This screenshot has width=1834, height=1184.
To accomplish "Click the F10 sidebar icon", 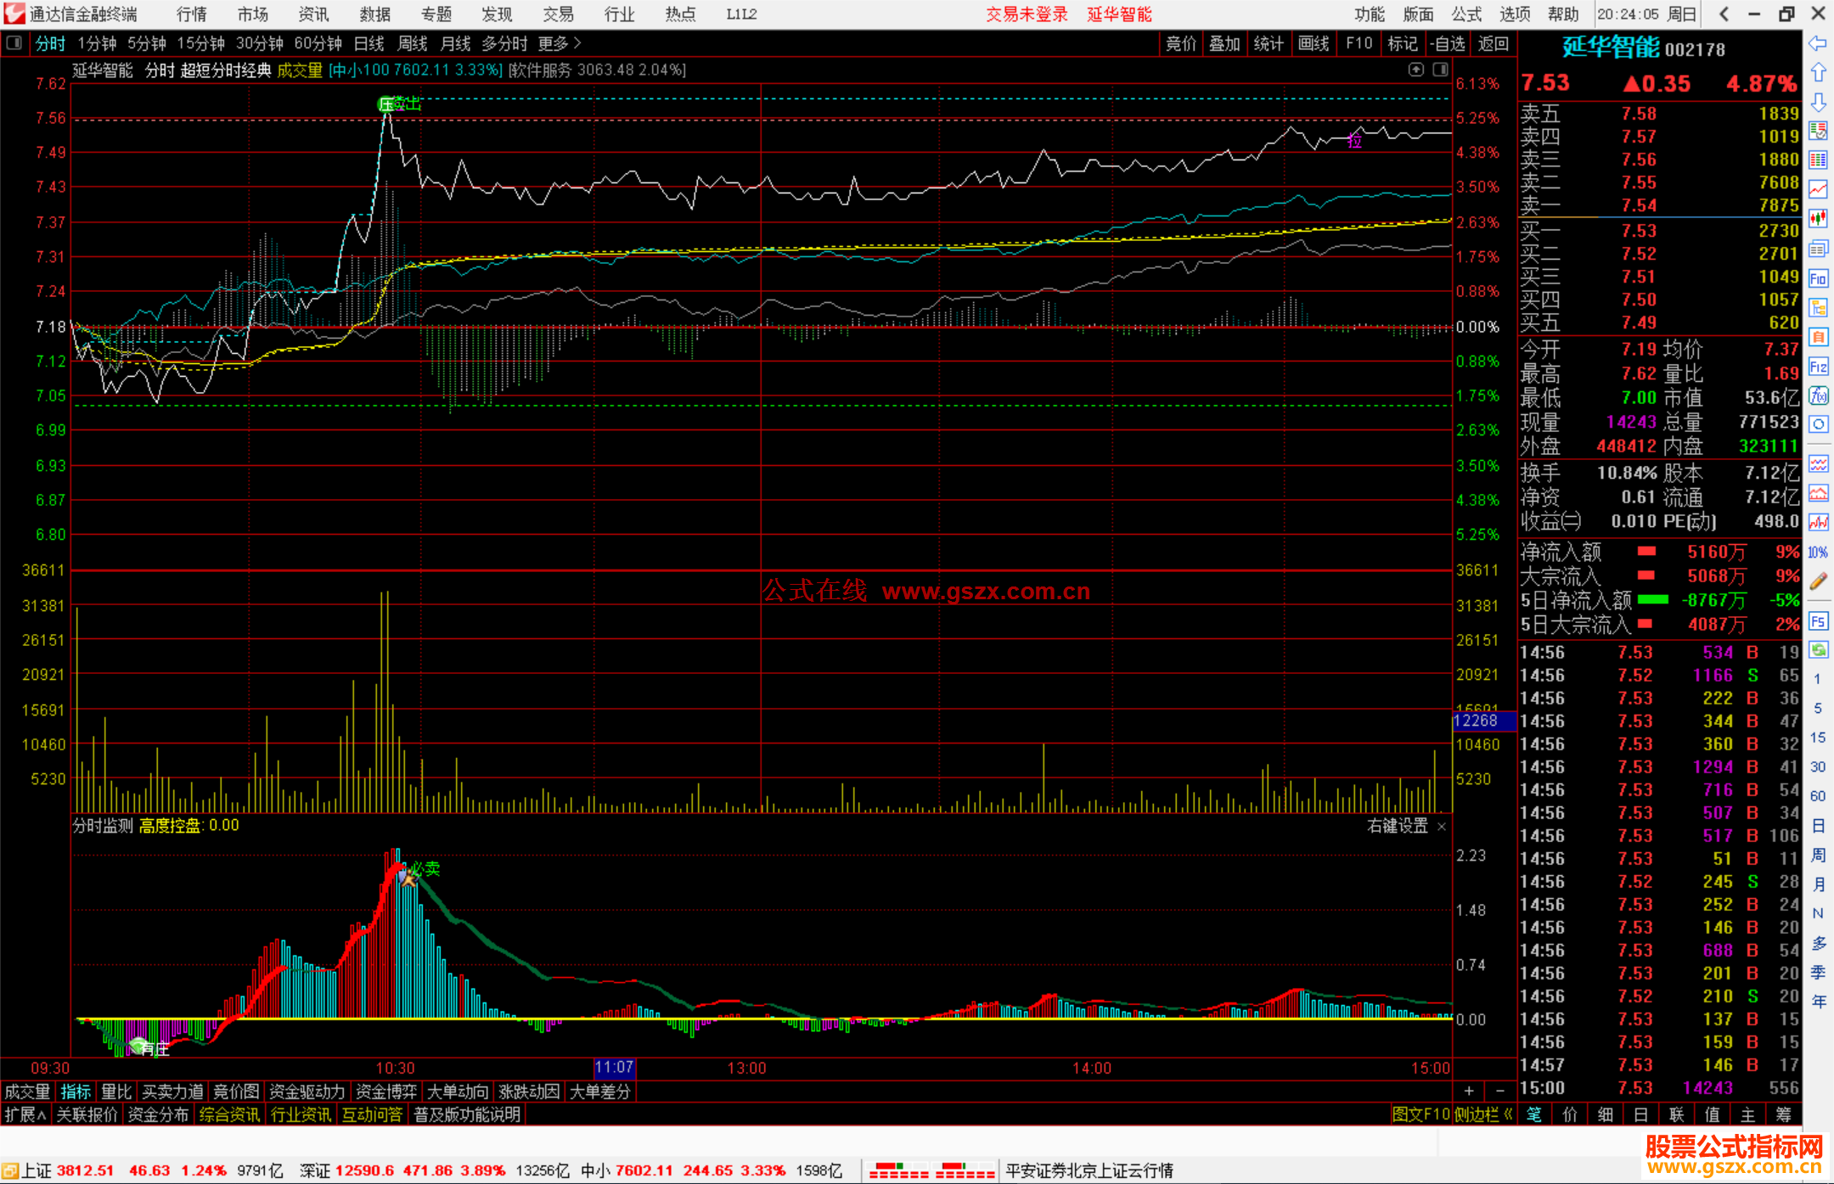I will tap(1818, 278).
